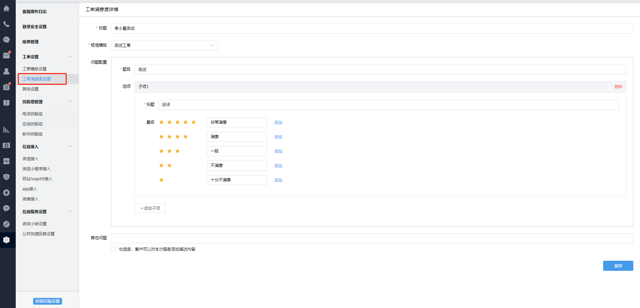640x308 pixels.
Task: Focus the 标题 field containing 李小星测试
Action: click(372, 28)
